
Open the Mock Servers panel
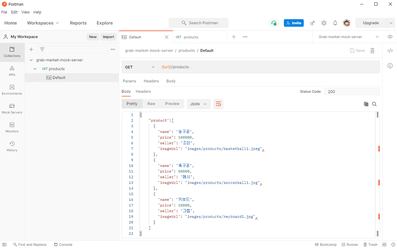[x=12, y=109]
